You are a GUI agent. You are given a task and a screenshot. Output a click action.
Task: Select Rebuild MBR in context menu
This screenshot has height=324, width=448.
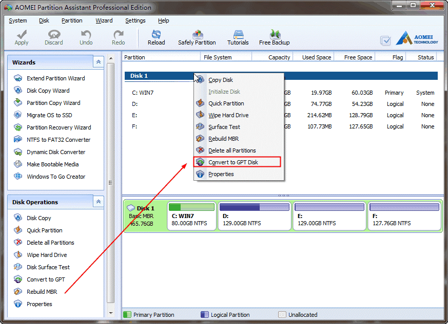[x=239, y=139]
